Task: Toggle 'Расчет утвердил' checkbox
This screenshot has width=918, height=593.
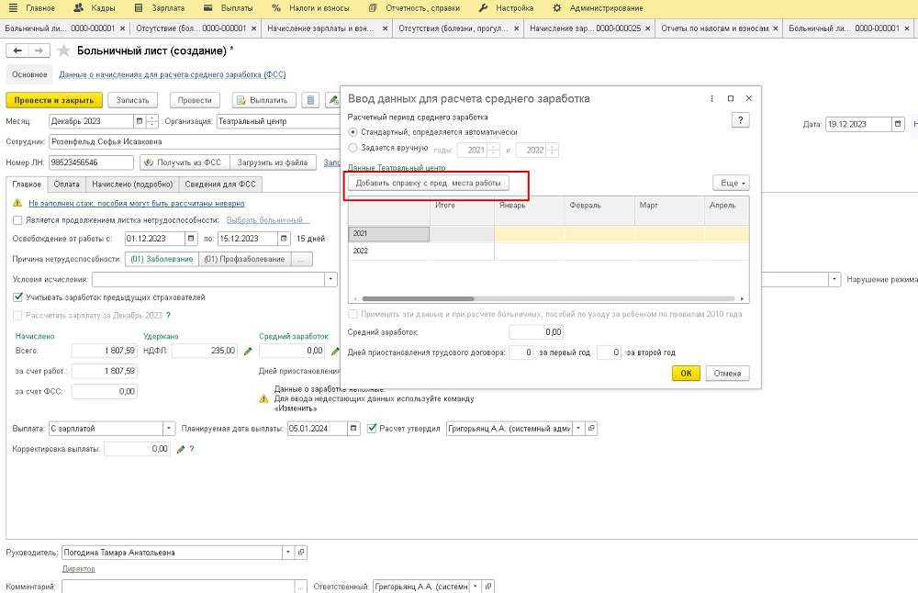Action: point(372,429)
